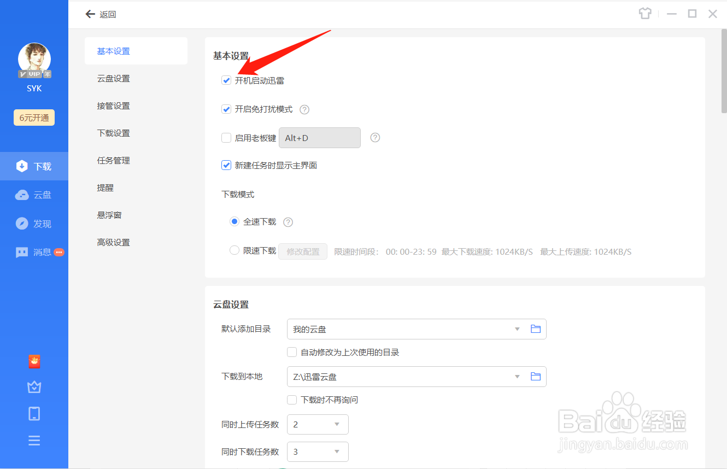Browse folder icon for 下载到本地

(x=536, y=377)
